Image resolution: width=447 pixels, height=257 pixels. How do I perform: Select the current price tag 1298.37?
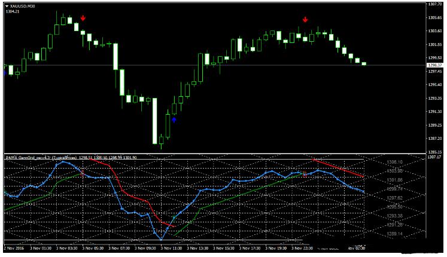click(x=434, y=66)
